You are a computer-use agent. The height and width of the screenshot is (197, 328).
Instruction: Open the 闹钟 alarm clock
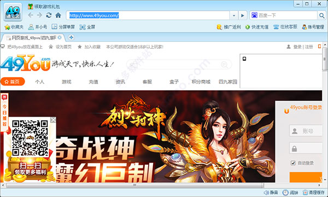tap(285, 193)
